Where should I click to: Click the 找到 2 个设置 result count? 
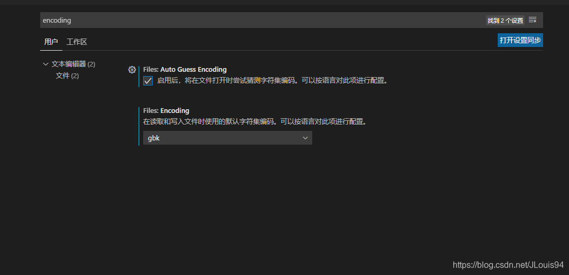tap(505, 21)
